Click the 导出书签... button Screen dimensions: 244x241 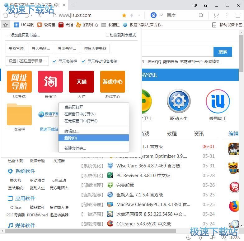[x=67, y=49]
